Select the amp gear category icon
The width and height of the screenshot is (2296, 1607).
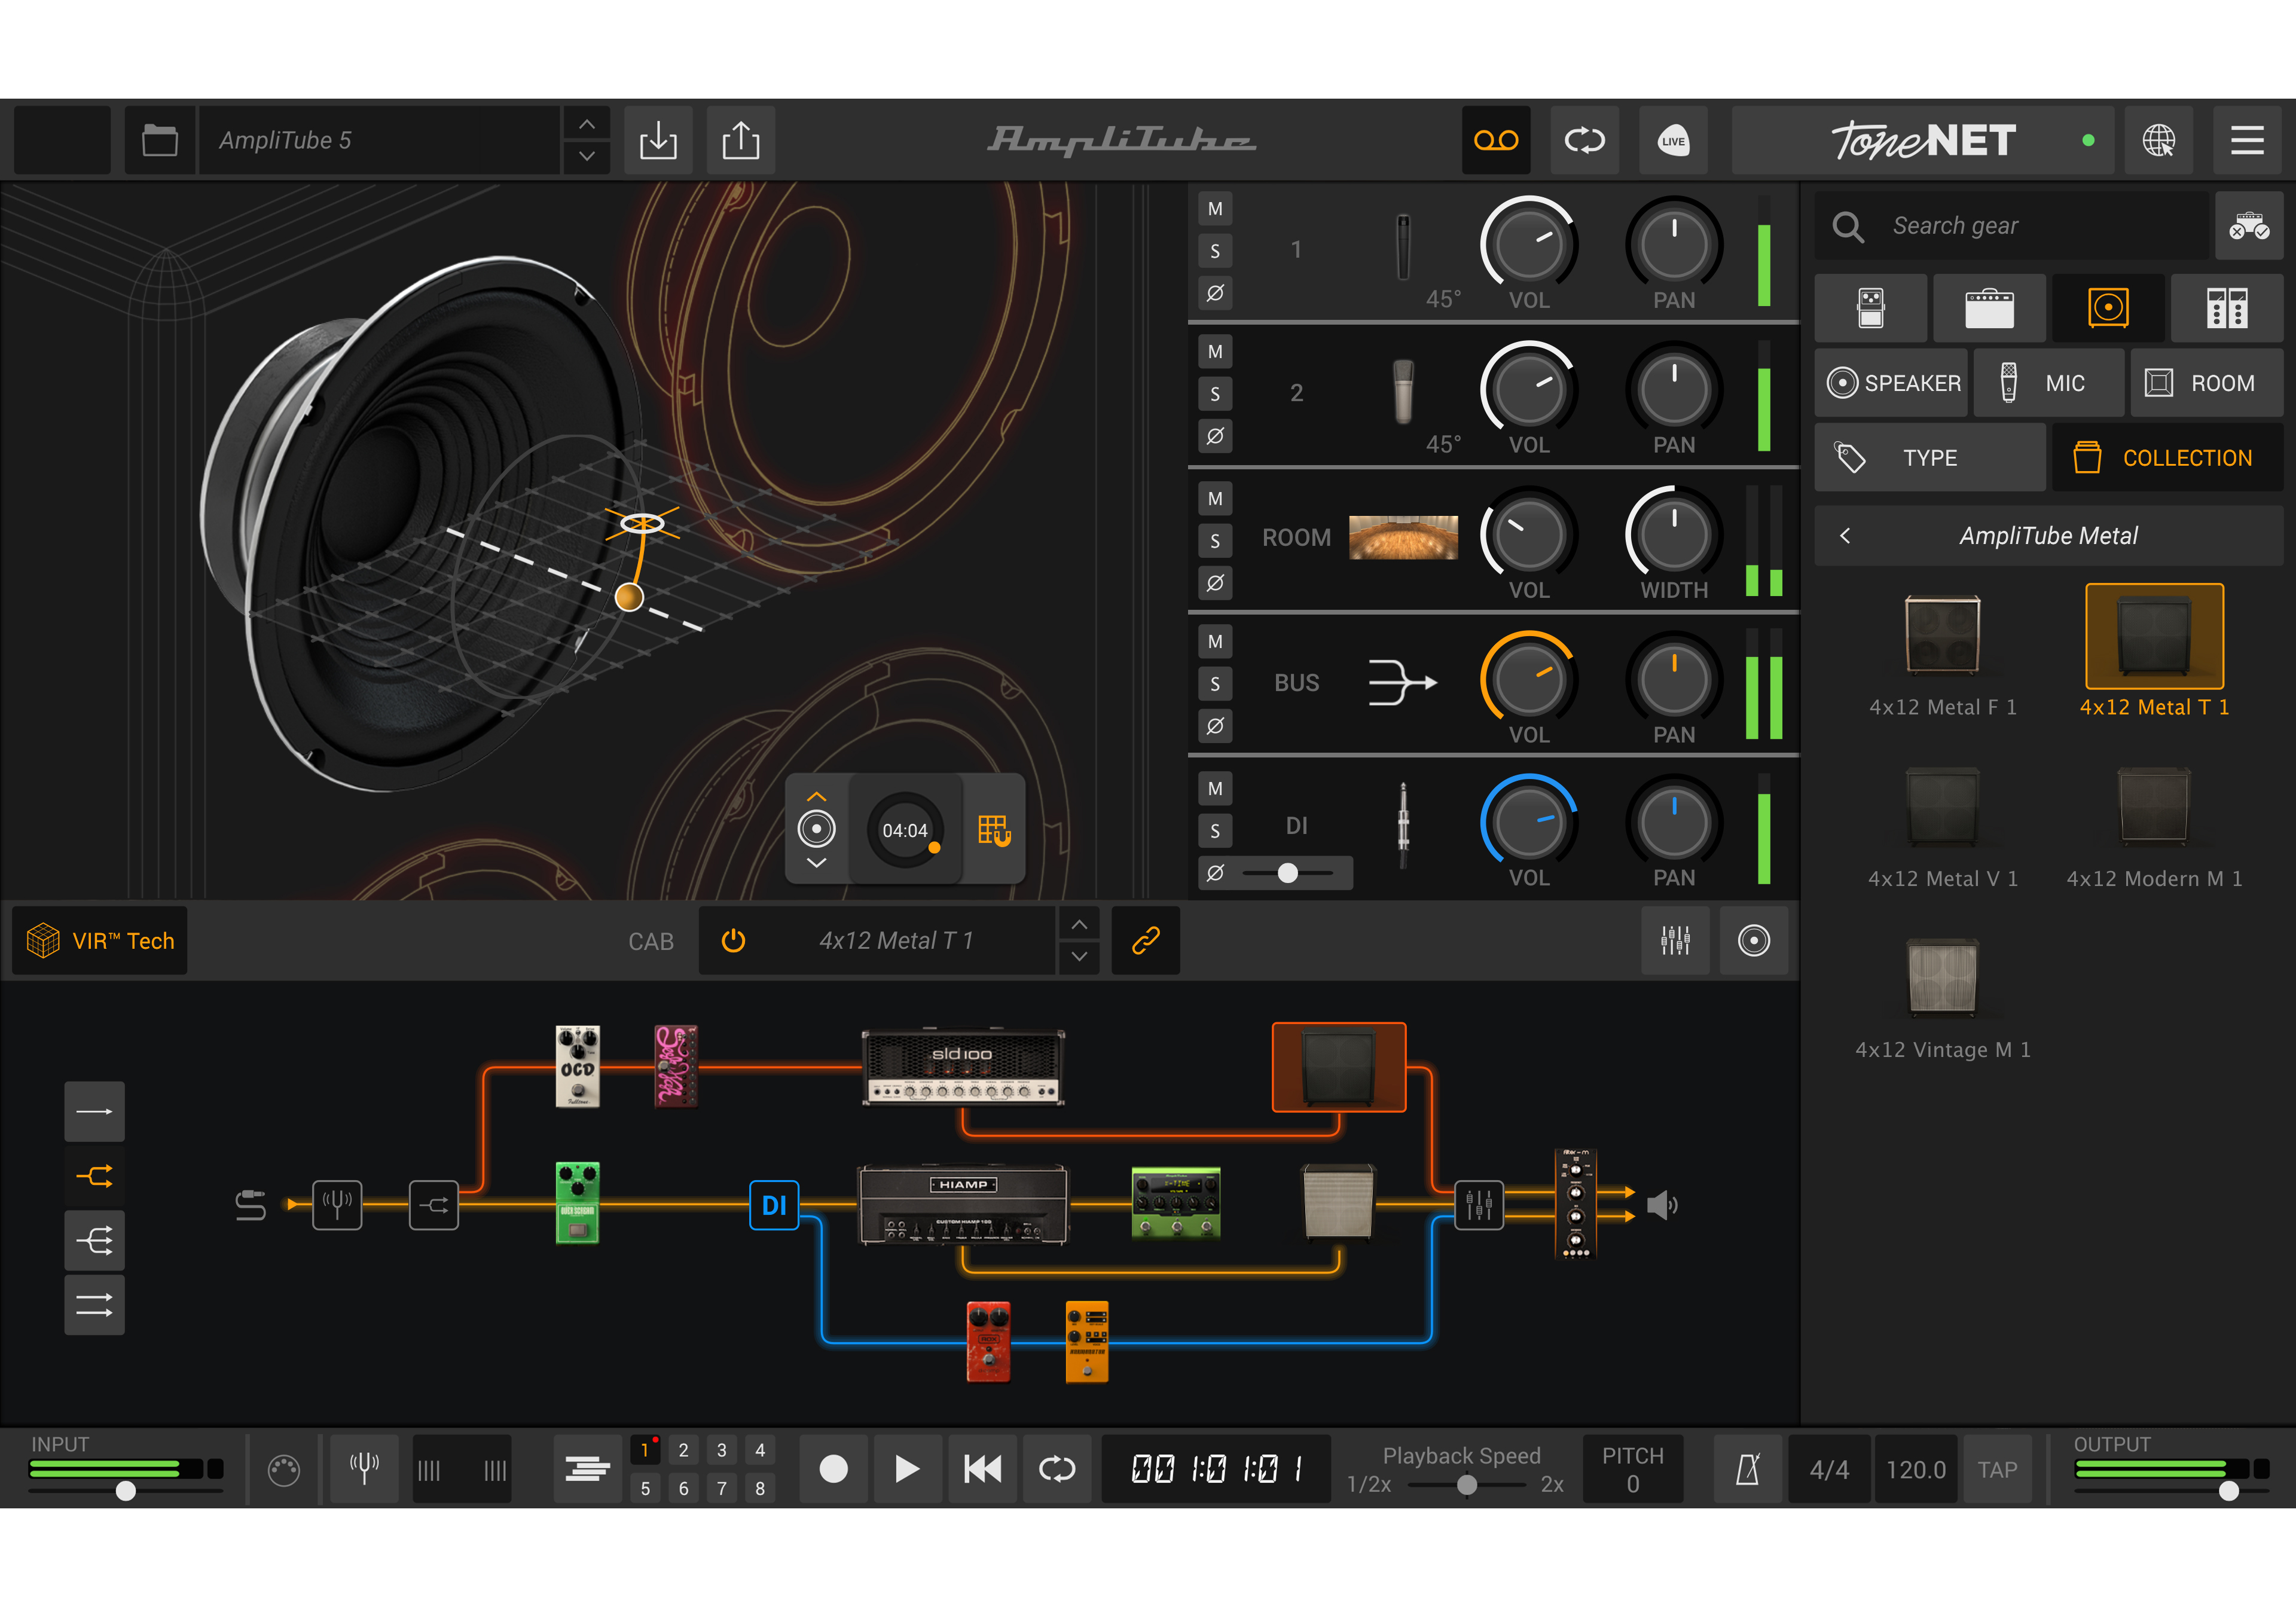[1989, 308]
